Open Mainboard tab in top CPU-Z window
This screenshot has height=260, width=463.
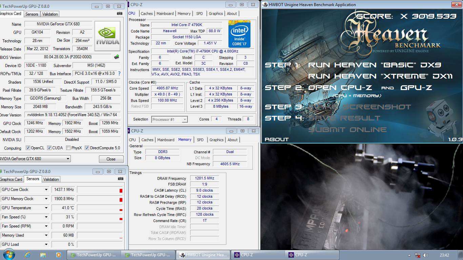coord(165,14)
